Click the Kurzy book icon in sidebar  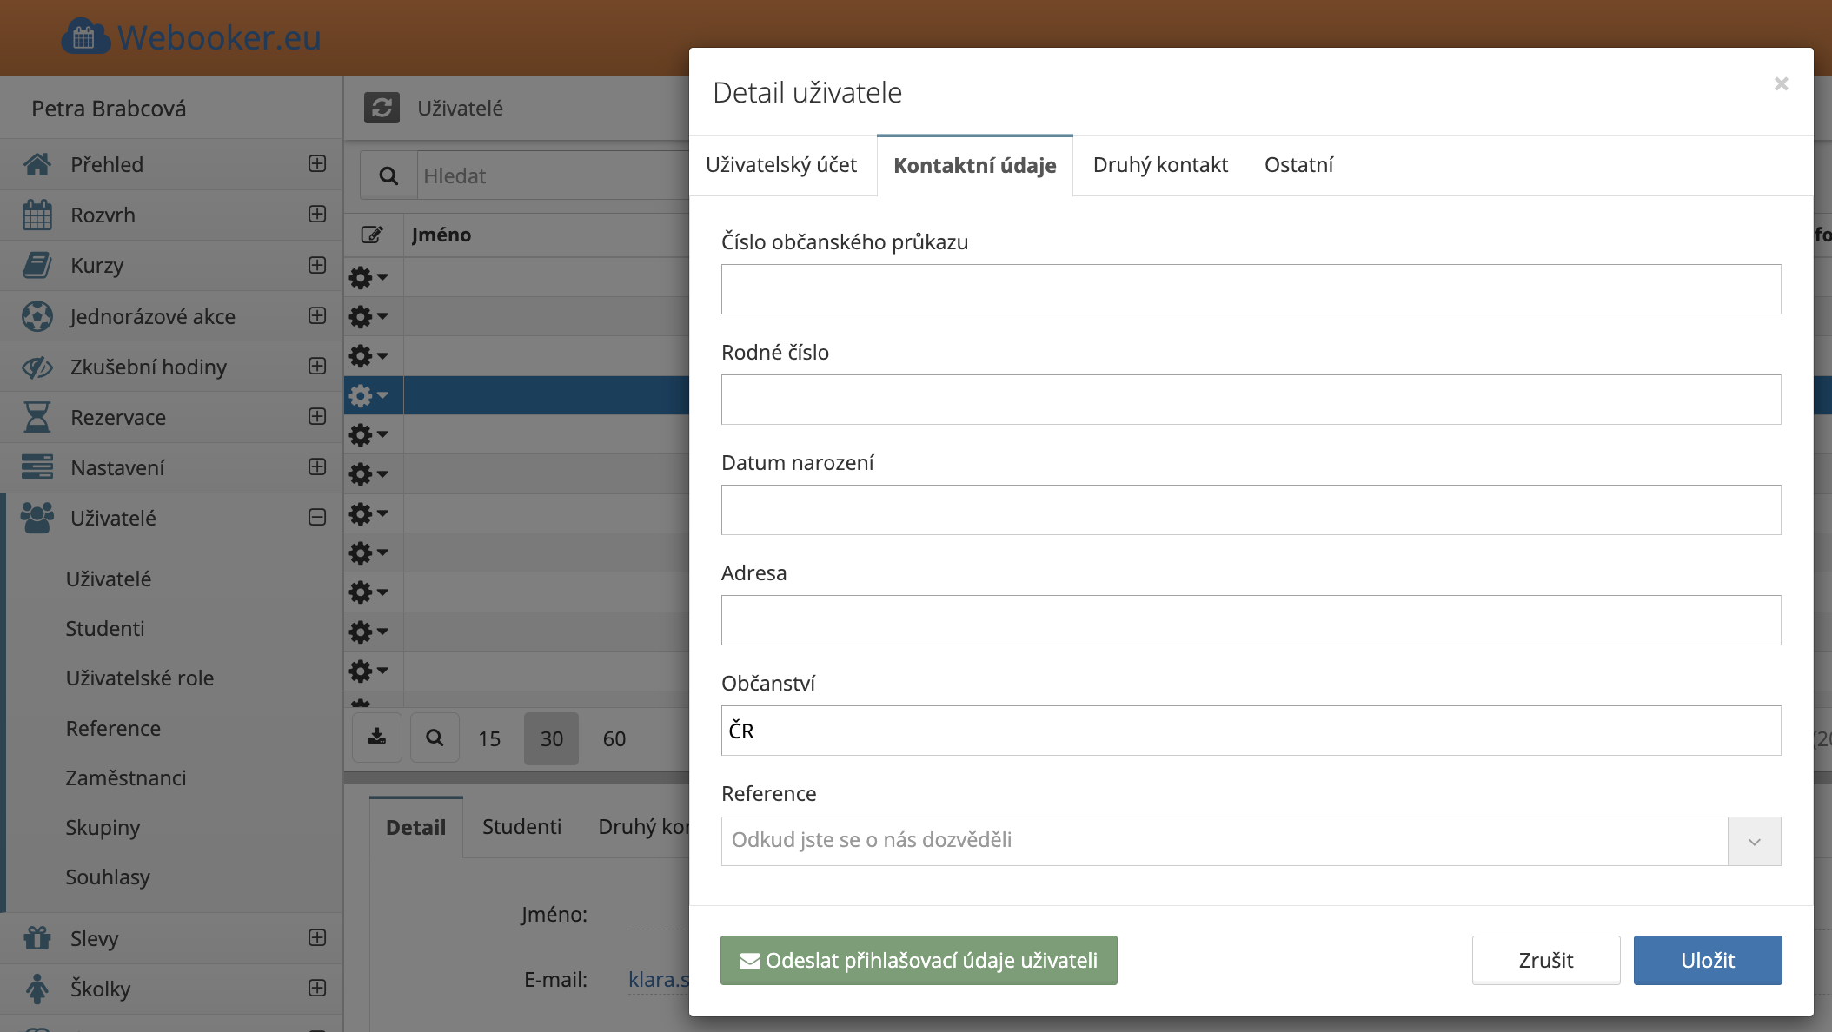click(x=37, y=265)
